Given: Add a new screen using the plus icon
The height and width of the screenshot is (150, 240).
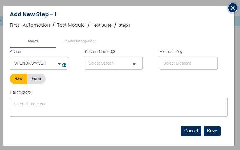Looking at the screenshot, I should [x=113, y=52].
